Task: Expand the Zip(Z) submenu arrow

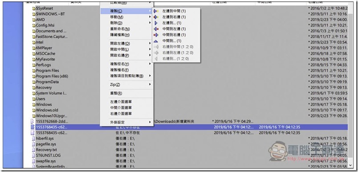Action: click(150, 84)
